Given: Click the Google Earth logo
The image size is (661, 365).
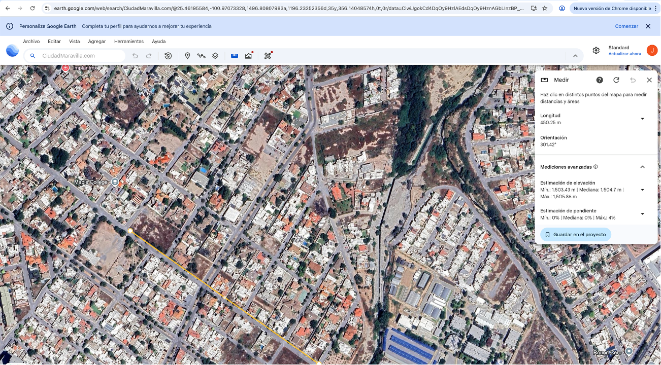Looking at the screenshot, I should pos(12,51).
